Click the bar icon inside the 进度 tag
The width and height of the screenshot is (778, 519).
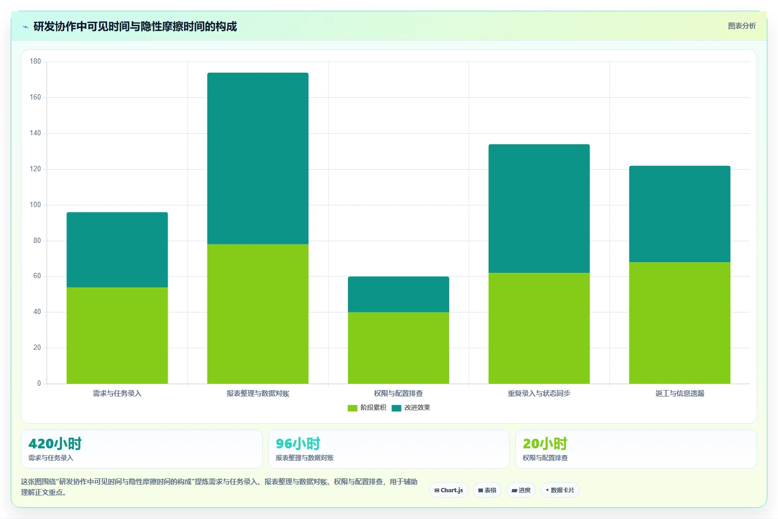[514, 490]
